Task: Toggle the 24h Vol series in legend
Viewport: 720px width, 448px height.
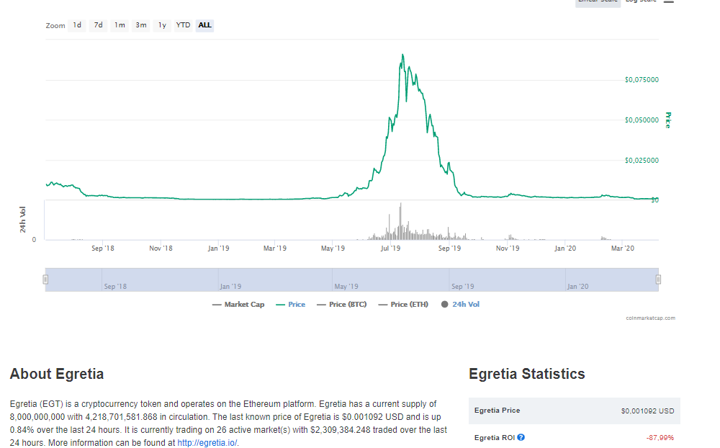Action: tap(460, 305)
